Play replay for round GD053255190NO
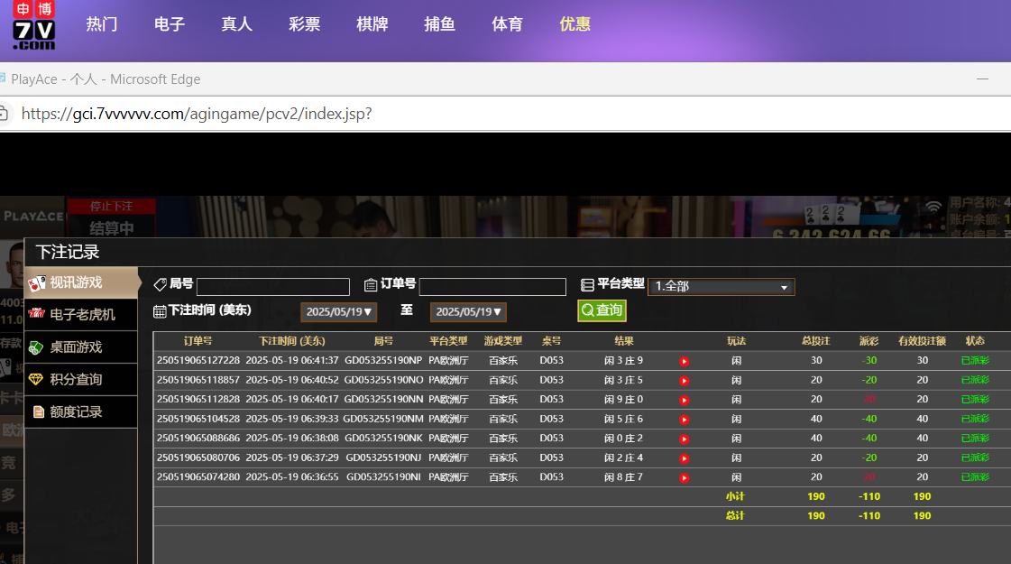 [x=684, y=381]
